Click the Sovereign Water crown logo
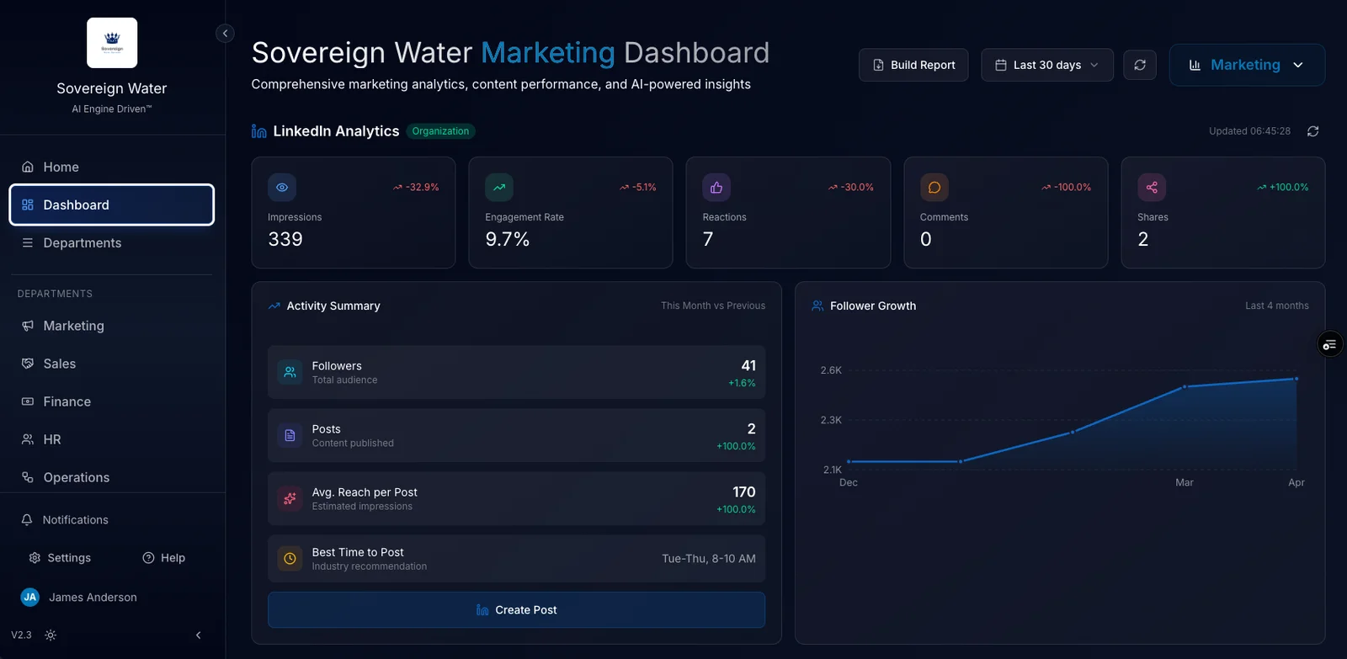Image resolution: width=1347 pixels, height=659 pixels. [x=112, y=43]
